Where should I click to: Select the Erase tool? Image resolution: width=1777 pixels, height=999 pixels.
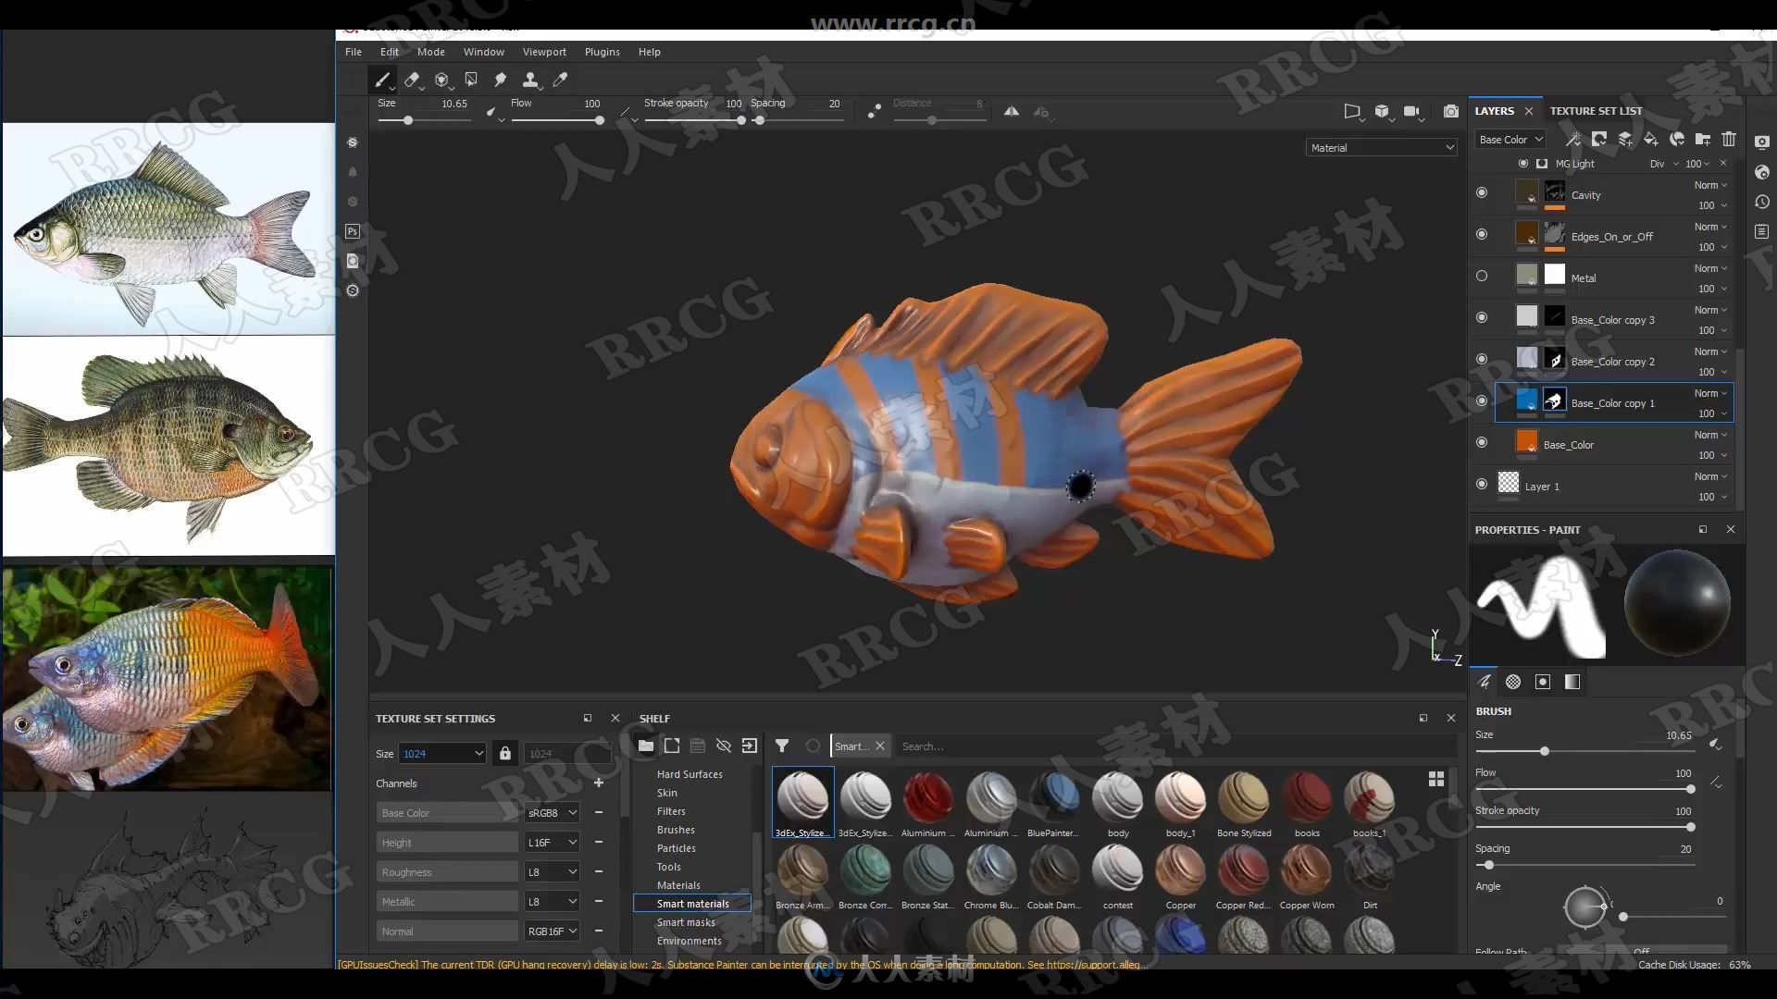click(x=411, y=80)
